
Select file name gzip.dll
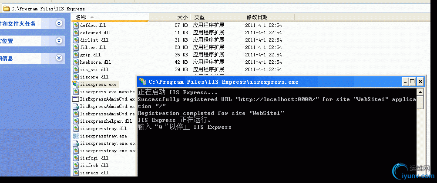tap(90, 55)
